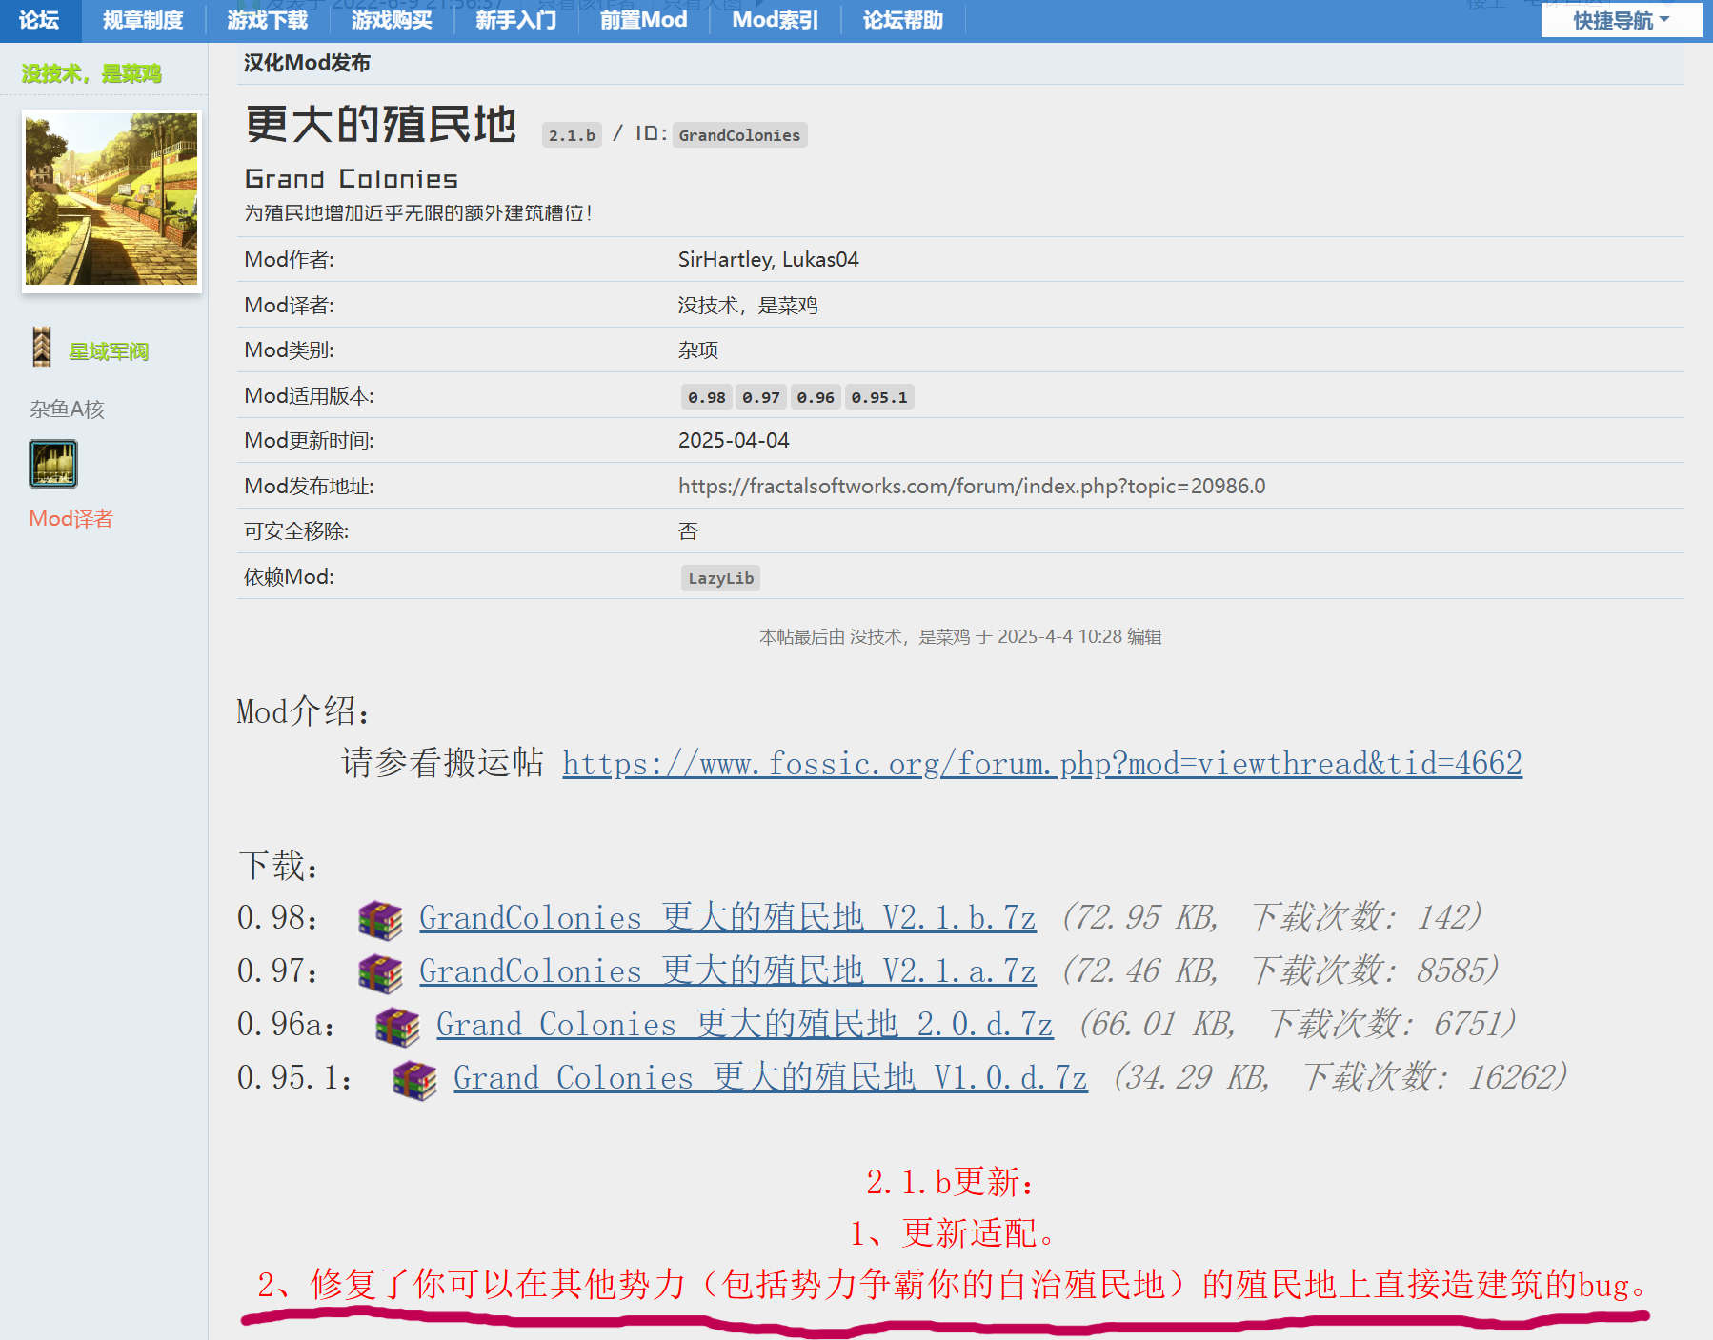Open the 快捷导航 dropdown
This screenshot has width=1713, height=1340.
[x=1621, y=20]
